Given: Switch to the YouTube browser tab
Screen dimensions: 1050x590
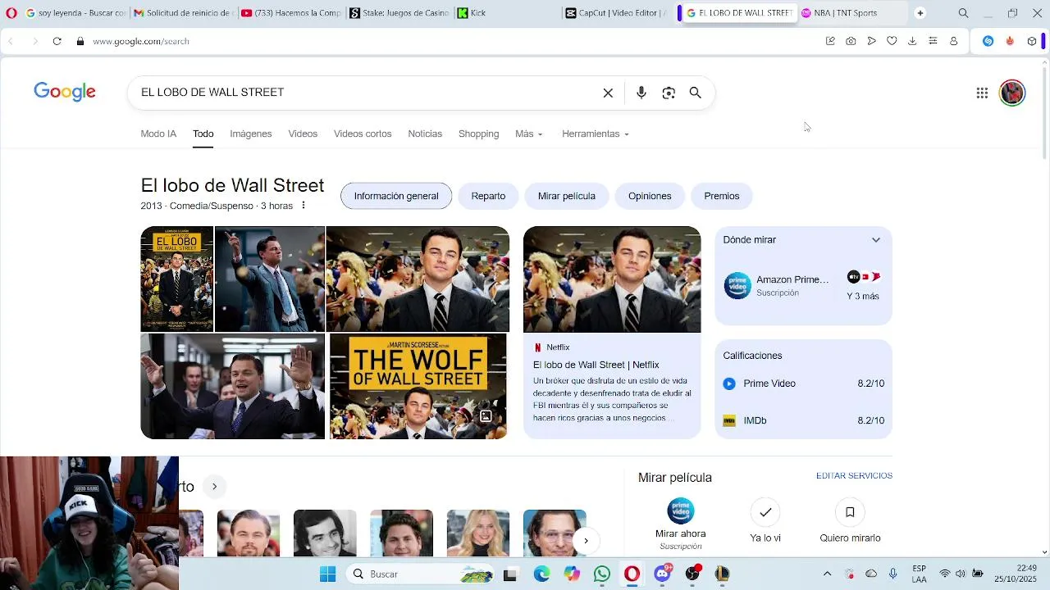Looking at the screenshot, I should [290, 13].
